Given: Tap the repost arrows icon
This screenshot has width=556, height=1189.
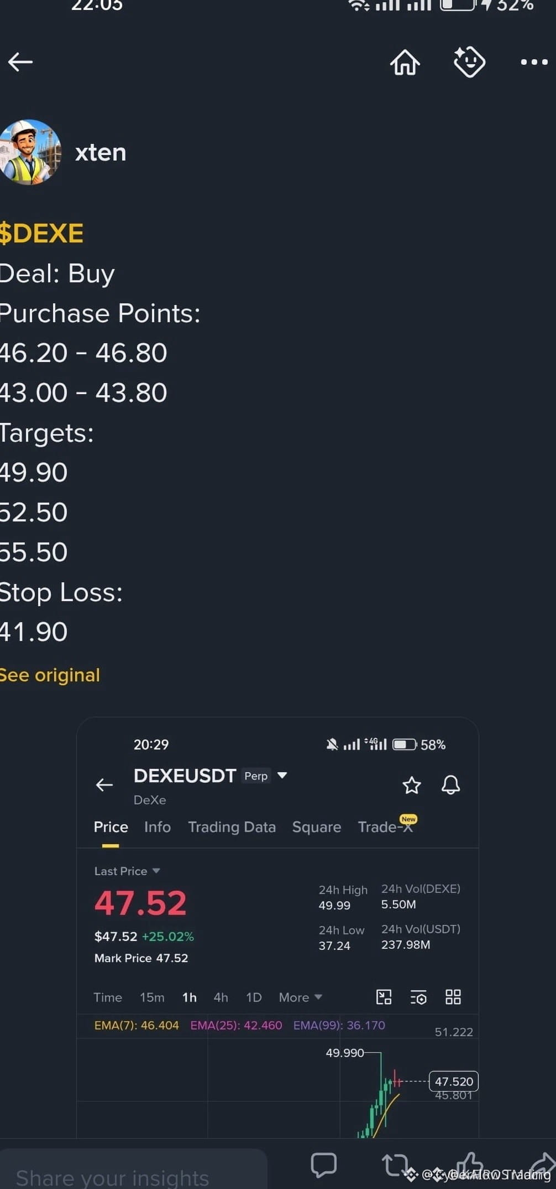Looking at the screenshot, I should [396, 1165].
